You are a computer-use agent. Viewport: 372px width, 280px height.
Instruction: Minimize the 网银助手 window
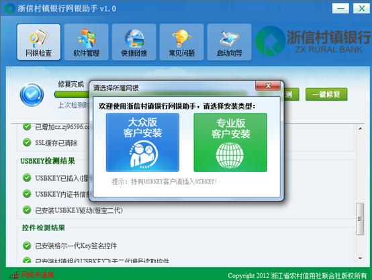340,9
